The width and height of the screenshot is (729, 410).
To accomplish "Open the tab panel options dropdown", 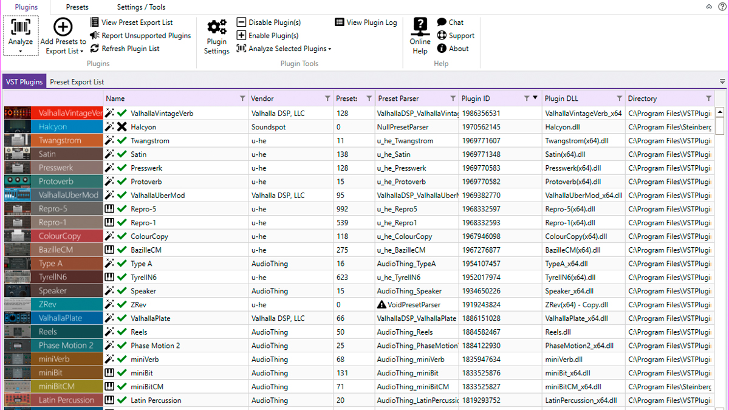I will pos(722,81).
